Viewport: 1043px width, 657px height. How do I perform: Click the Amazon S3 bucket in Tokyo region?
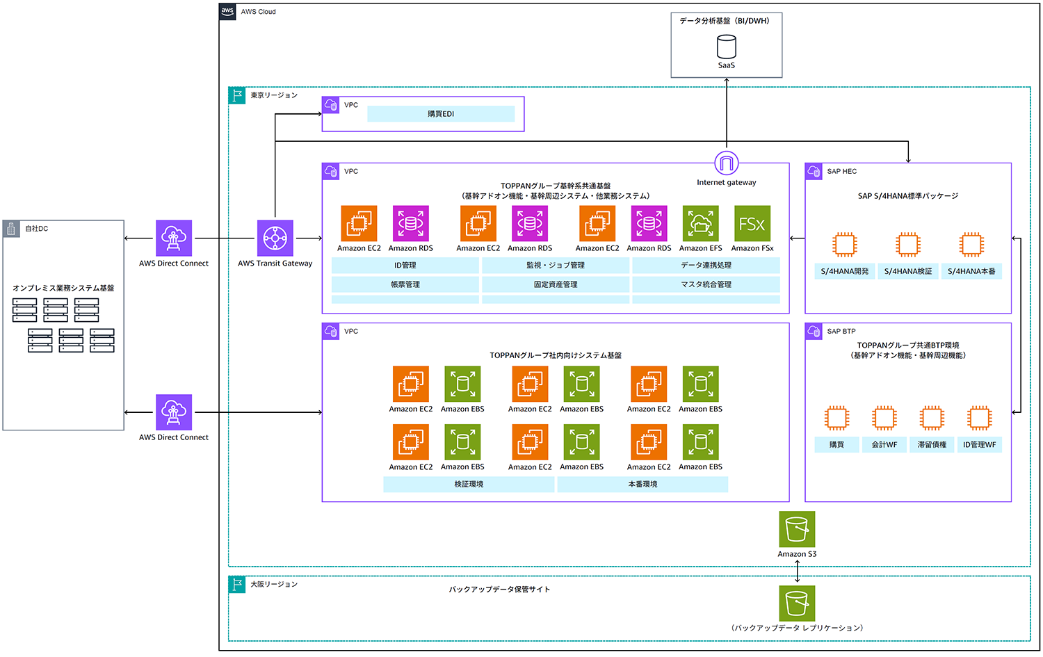point(797,529)
